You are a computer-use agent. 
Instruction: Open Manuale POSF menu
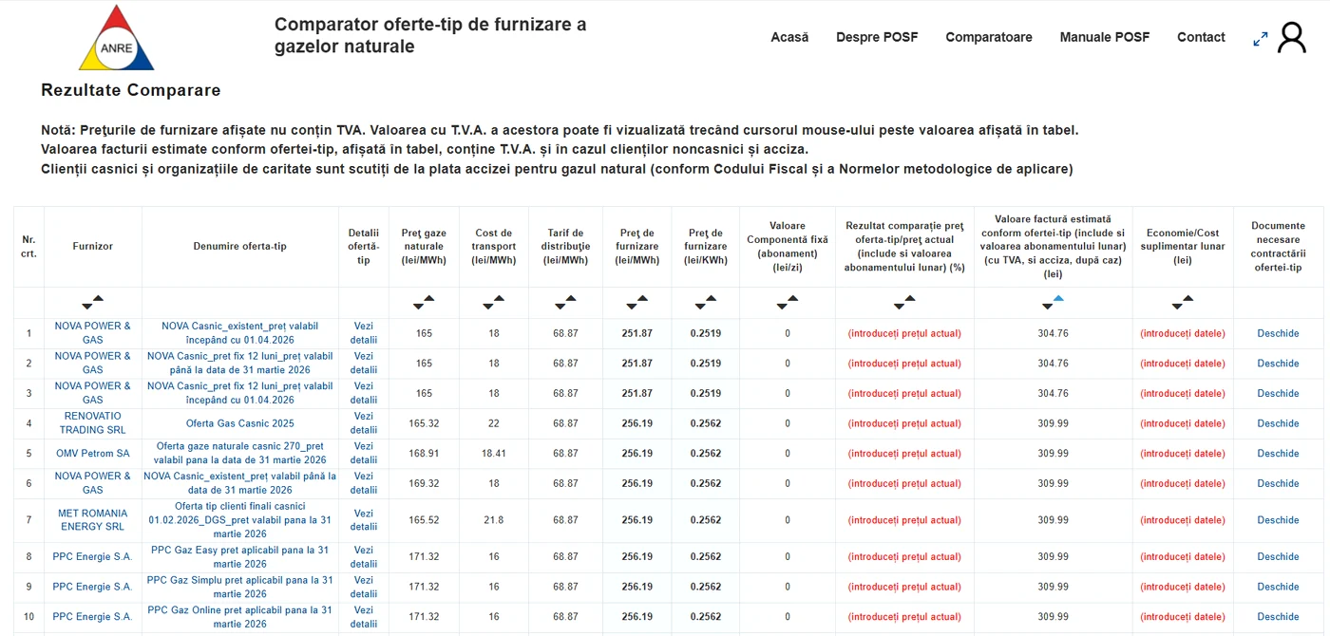pyautogui.click(x=1105, y=37)
